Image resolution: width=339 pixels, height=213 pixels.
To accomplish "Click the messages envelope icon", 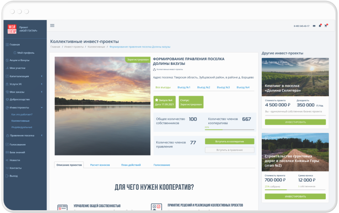I will click(314, 26).
